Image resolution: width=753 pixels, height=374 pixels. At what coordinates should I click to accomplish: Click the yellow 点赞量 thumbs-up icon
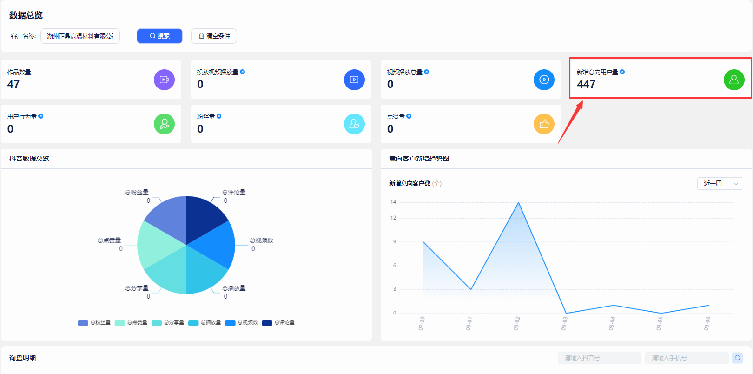(x=544, y=124)
